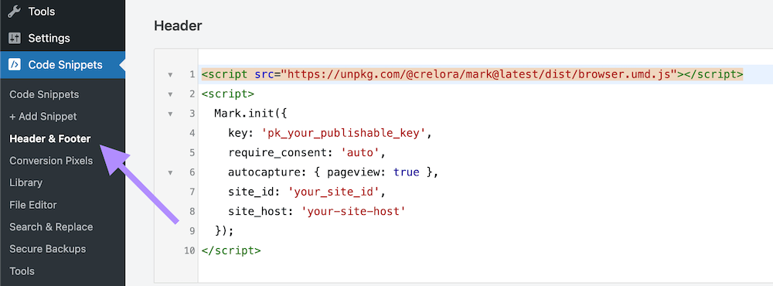Click the Settings sliders icon
This screenshot has width=773, height=286.
[15, 38]
